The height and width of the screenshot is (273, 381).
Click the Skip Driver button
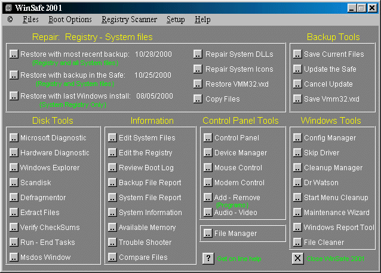[297, 153]
